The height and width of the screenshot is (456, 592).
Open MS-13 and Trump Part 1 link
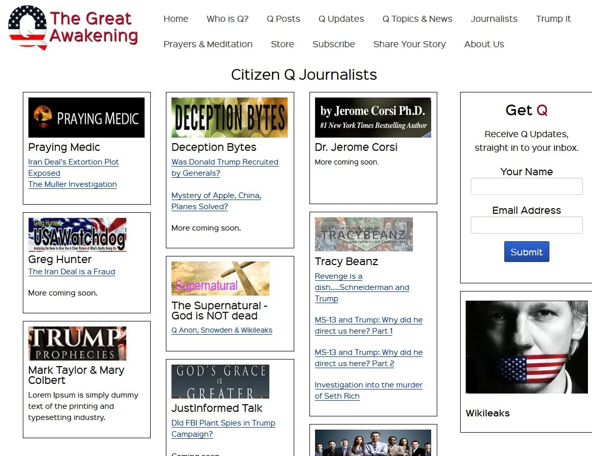[369, 325]
